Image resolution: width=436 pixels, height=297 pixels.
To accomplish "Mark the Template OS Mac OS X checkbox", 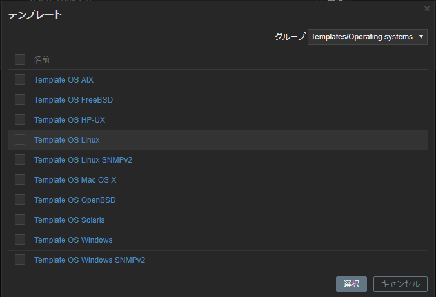I will [20, 179].
